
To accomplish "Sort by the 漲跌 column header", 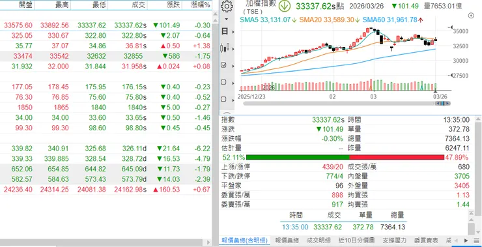I will click(173, 5).
